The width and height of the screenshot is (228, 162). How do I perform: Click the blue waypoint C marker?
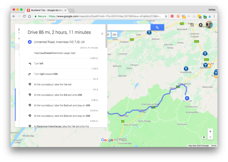tap(187, 98)
